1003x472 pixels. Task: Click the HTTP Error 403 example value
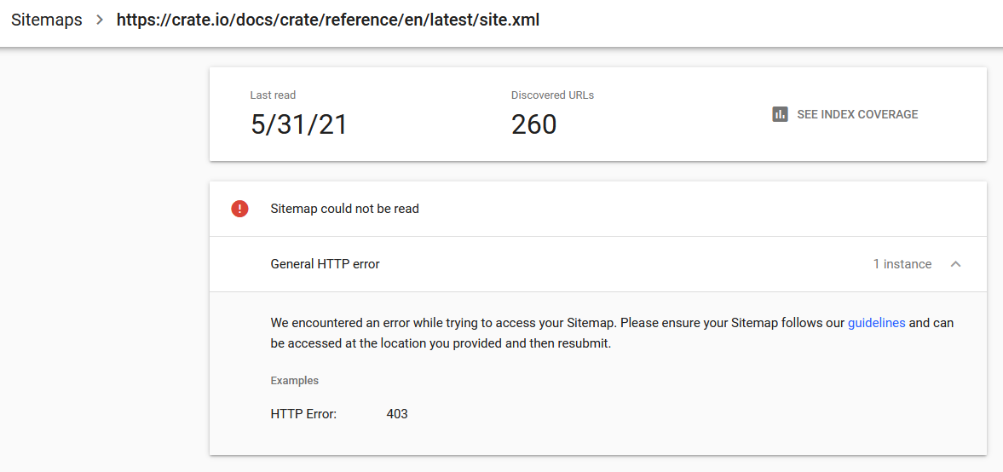(x=396, y=414)
